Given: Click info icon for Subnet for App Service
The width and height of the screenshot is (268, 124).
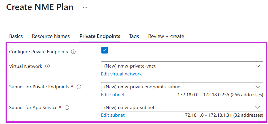Looking at the screenshot, I should (67, 108).
